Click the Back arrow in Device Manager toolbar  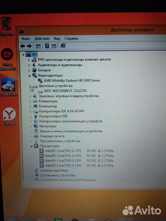[x=23, y=46]
